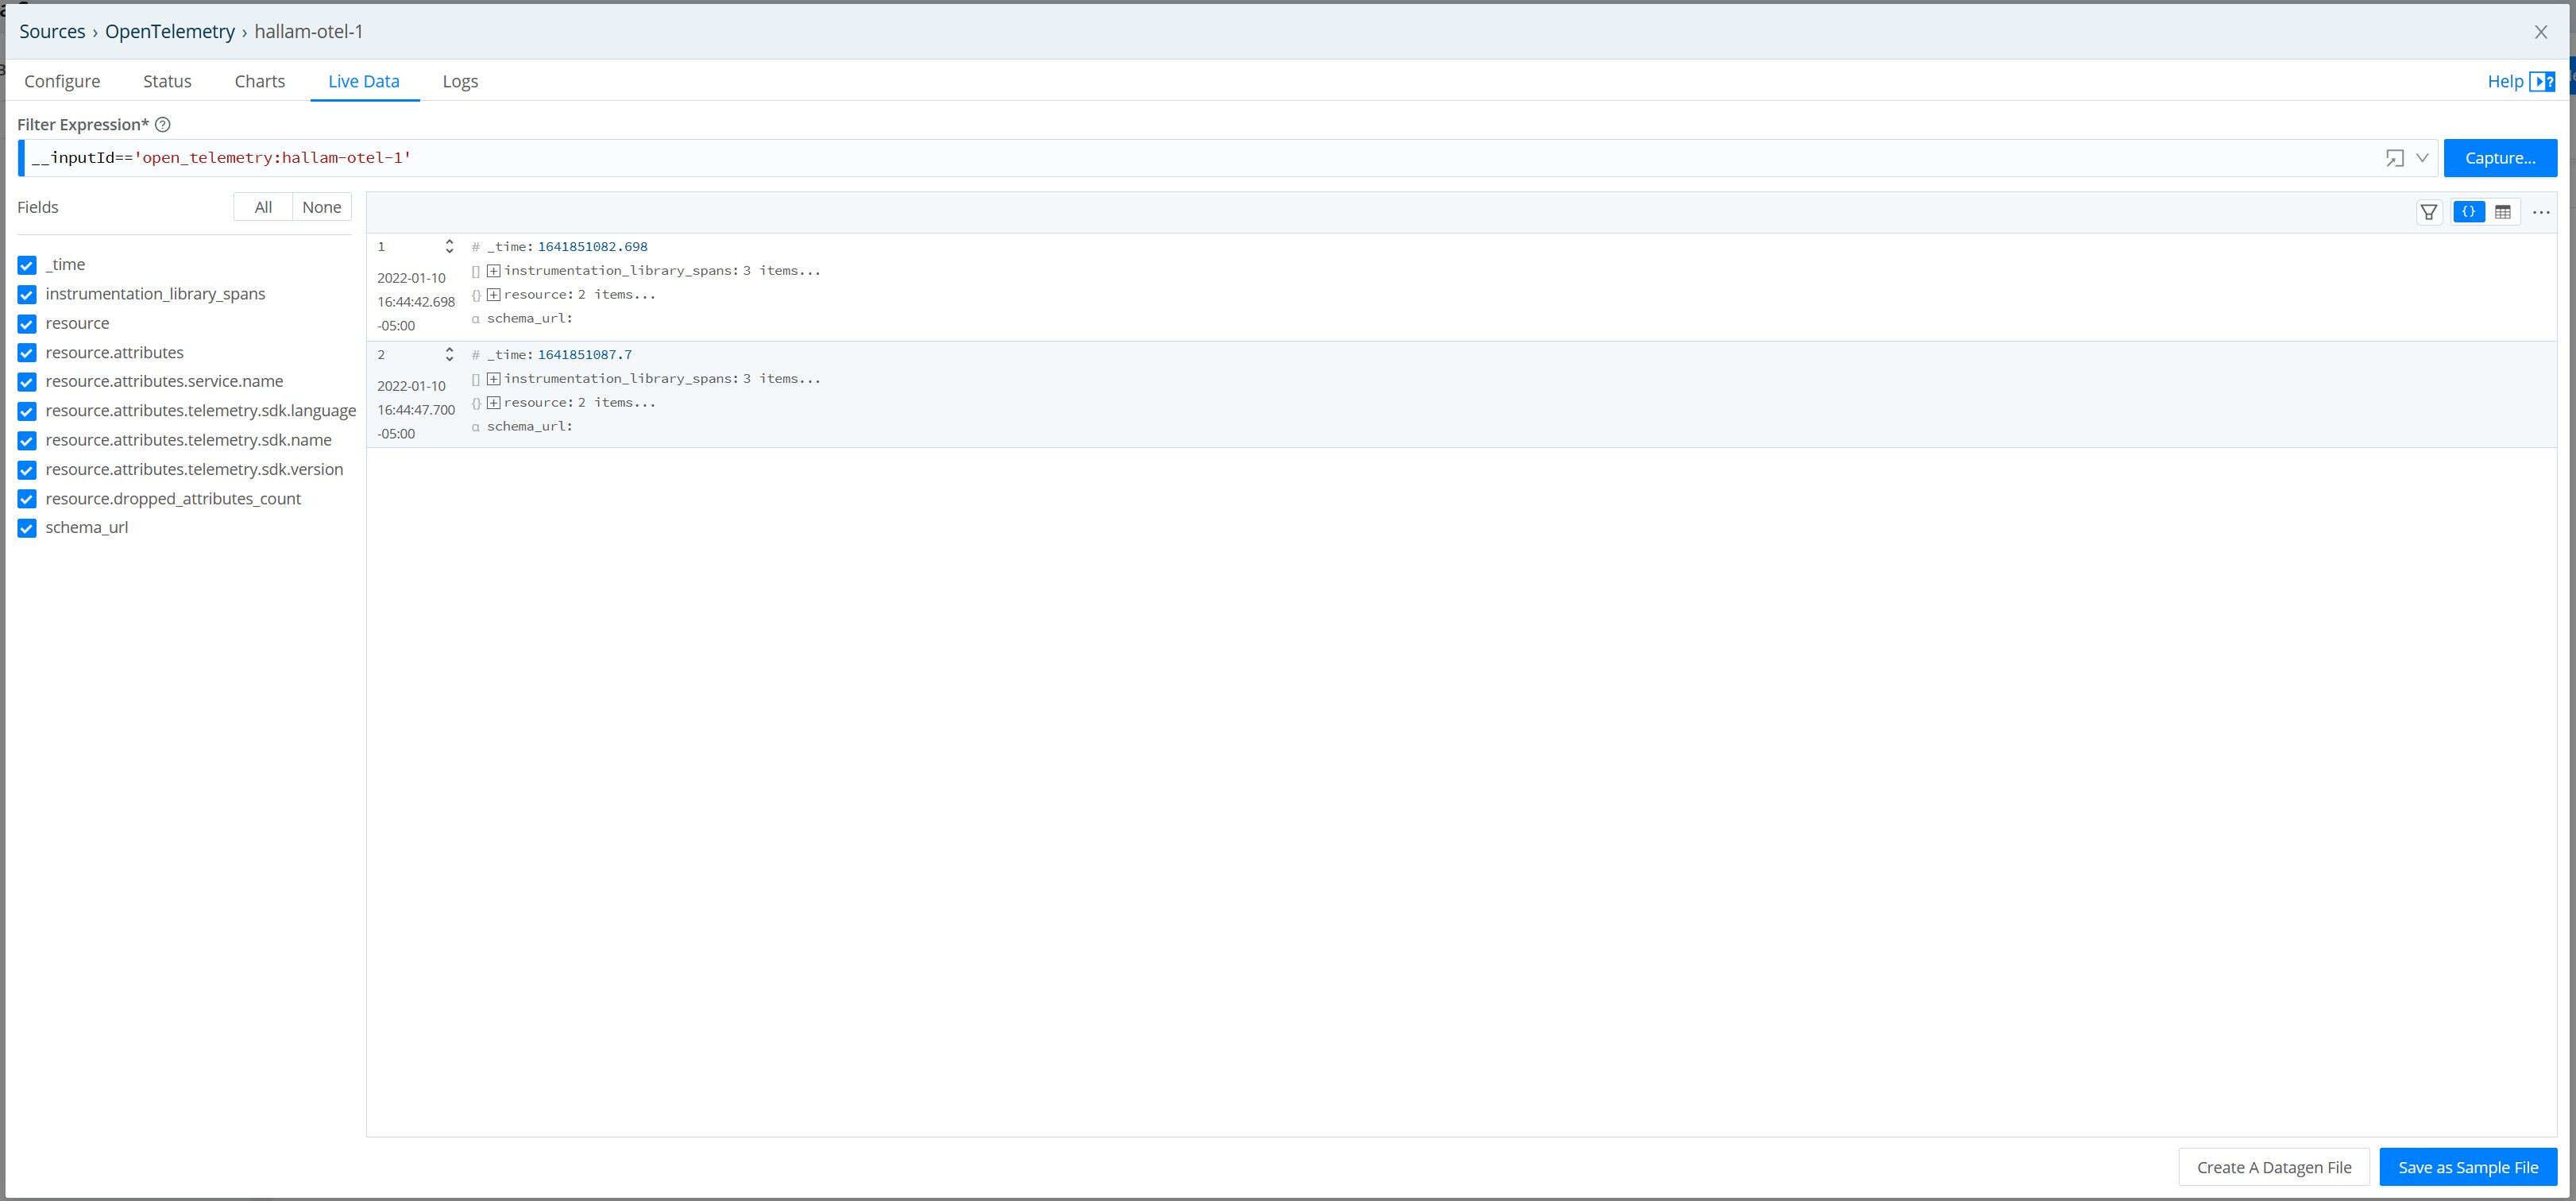Switch to the Charts tab
The image size is (2576, 1201).
tap(259, 81)
